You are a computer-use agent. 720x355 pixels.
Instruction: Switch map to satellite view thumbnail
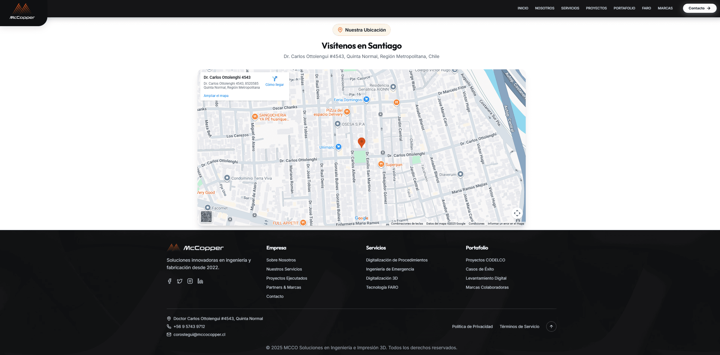(x=206, y=217)
